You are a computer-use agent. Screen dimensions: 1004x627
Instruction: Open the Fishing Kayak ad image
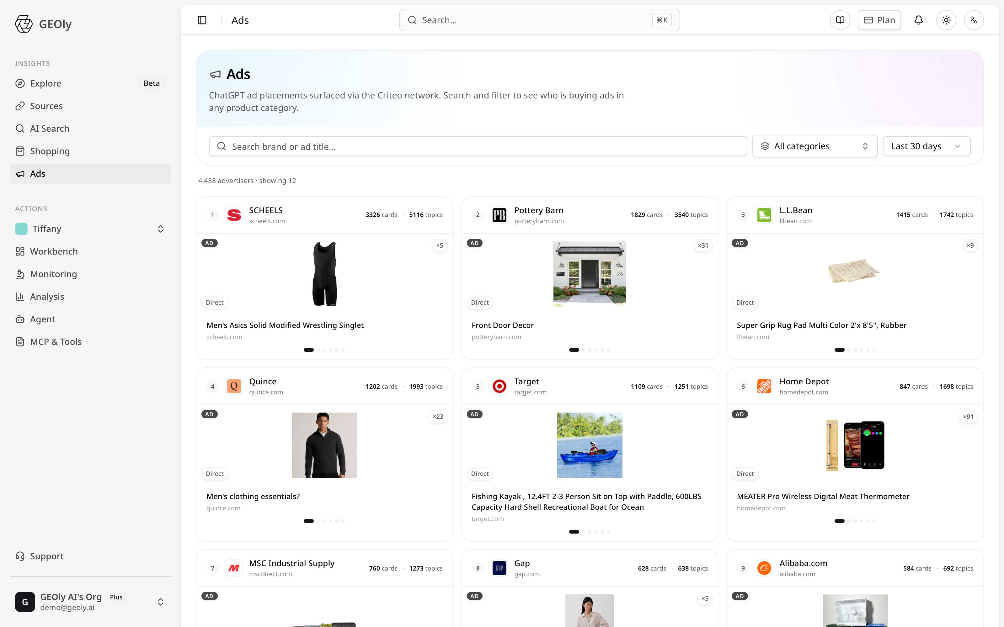[590, 445]
